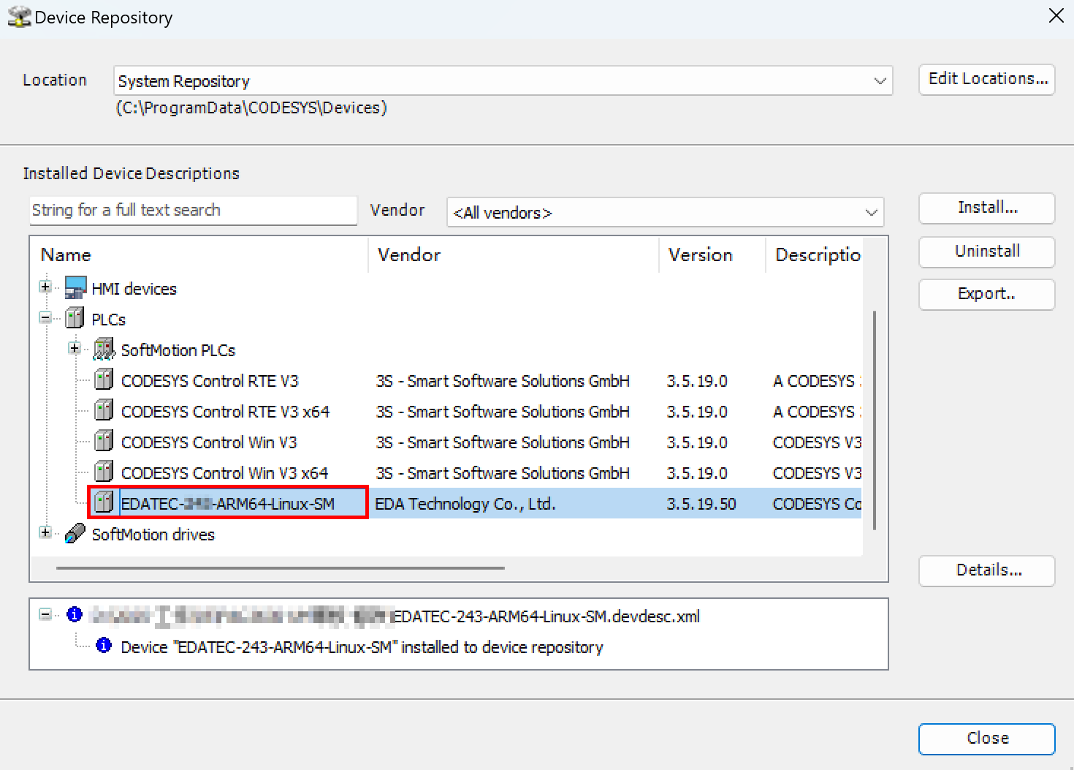Collapse the PLCs tree node
This screenshot has height=770, width=1074.
pyautogui.click(x=46, y=318)
